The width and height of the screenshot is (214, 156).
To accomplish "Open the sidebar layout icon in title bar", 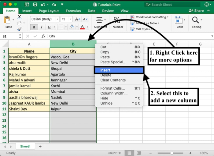I will (27, 5).
